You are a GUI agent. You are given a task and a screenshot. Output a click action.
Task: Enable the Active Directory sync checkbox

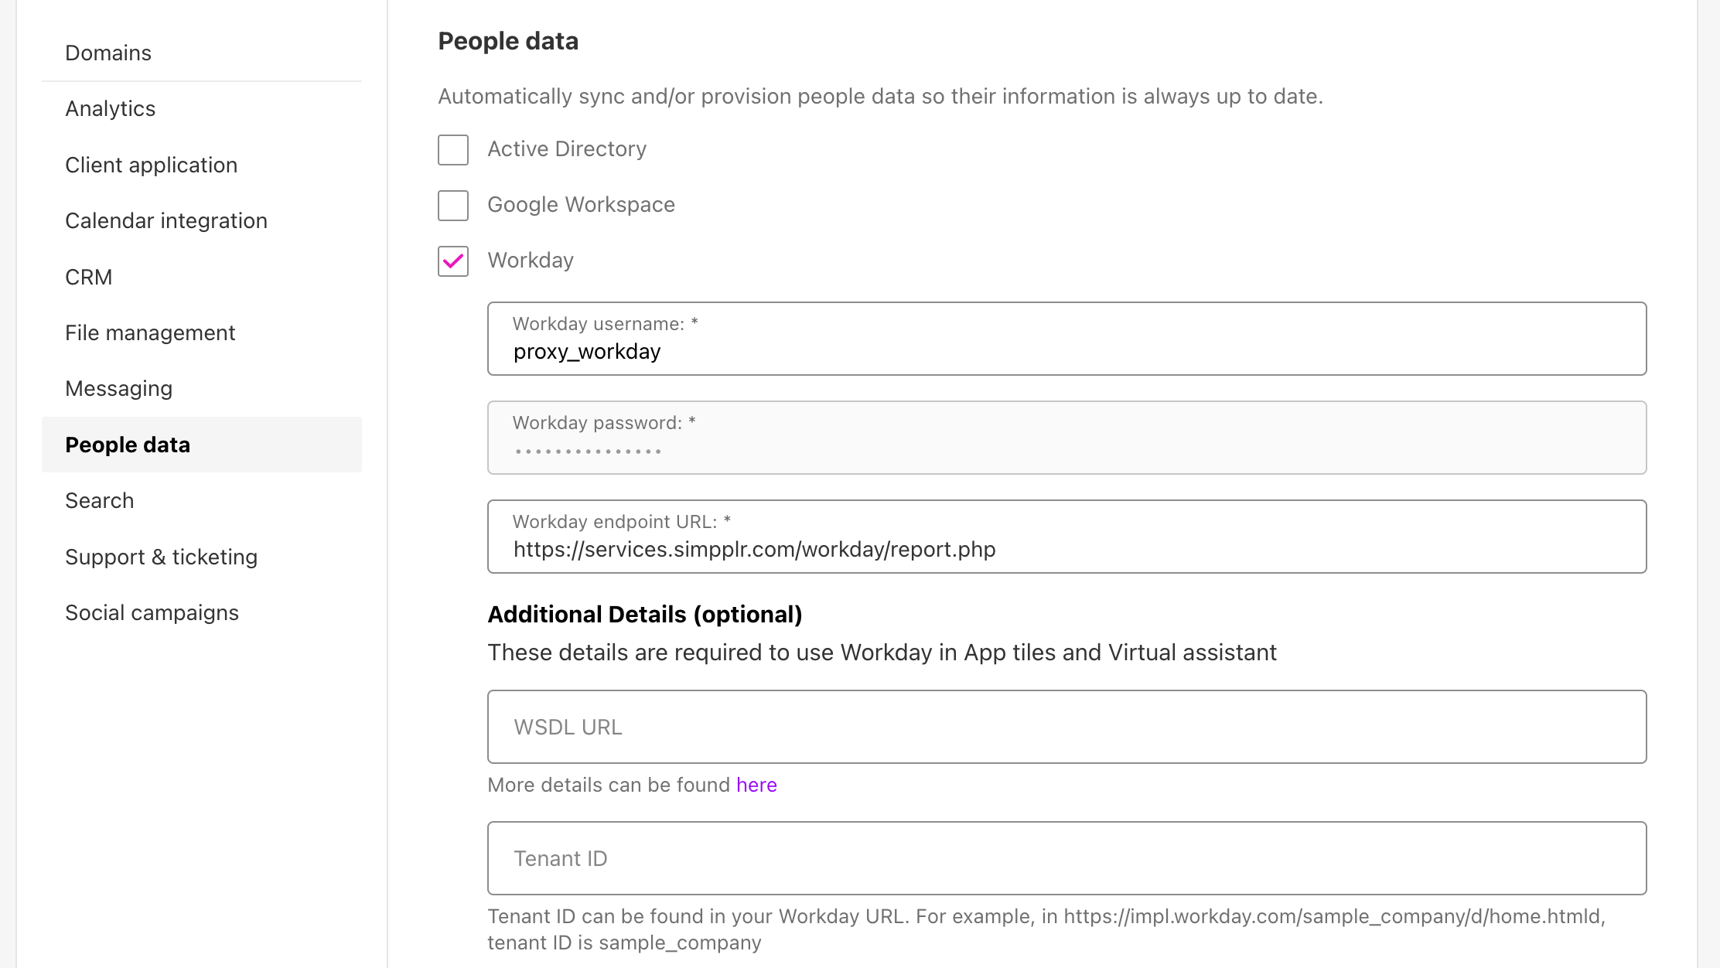(452, 150)
